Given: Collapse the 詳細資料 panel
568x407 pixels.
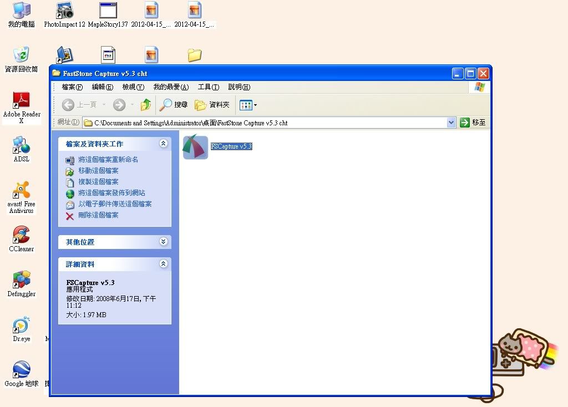Looking at the screenshot, I should point(163,264).
